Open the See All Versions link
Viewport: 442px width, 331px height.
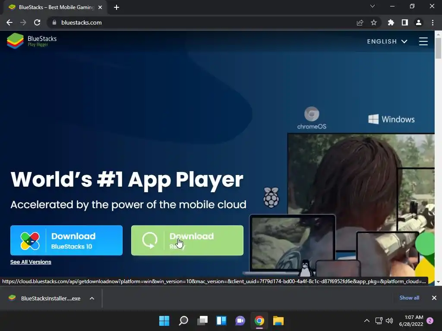(x=31, y=262)
